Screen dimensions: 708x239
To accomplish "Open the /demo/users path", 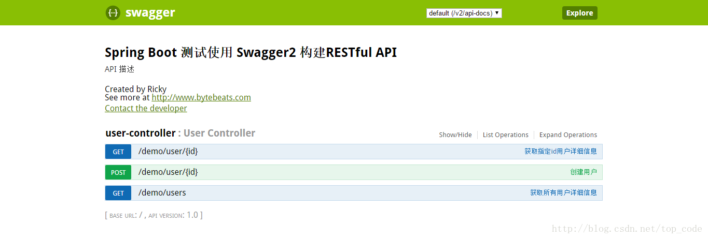I will [162, 192].
